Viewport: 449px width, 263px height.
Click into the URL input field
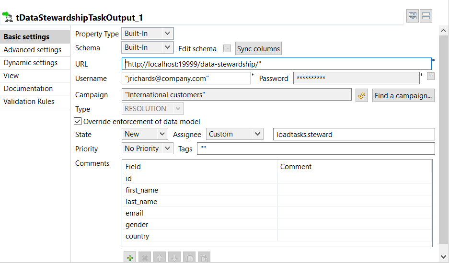(x=277, y=64)
